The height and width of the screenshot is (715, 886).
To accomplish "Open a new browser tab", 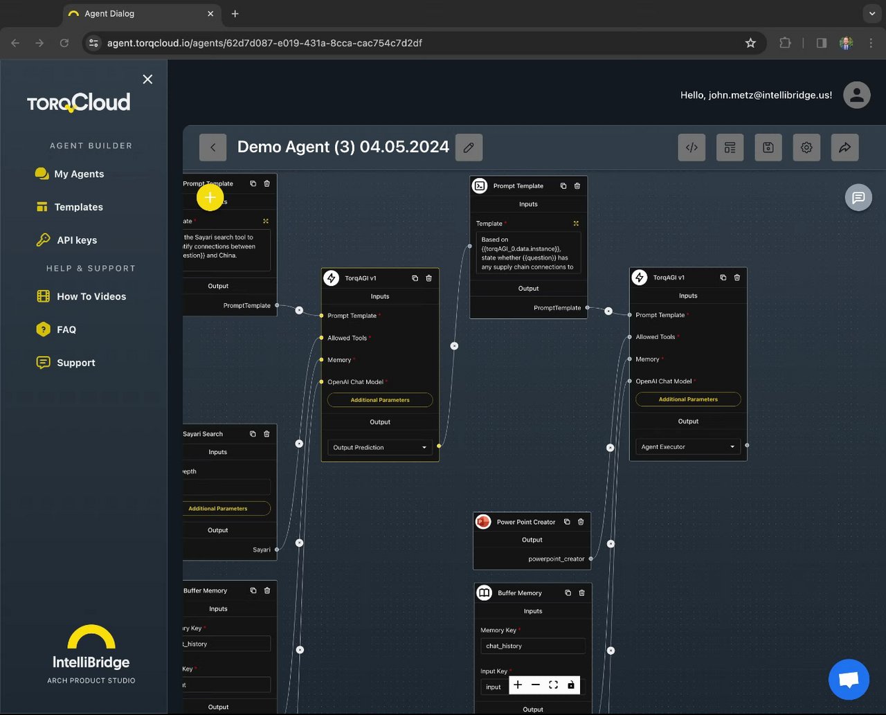I will pos(235,14).
